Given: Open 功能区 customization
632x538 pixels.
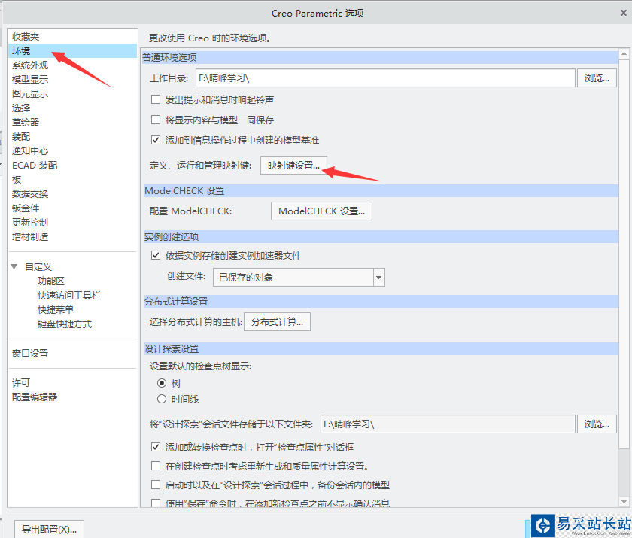Looking at the screenshot, I should coord(51,281).
